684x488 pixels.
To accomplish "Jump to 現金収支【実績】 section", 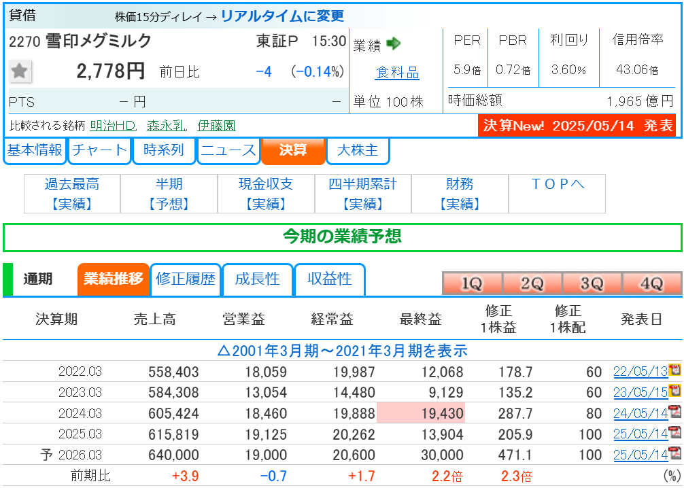I will pyautogui.click(x=266, y=194).
